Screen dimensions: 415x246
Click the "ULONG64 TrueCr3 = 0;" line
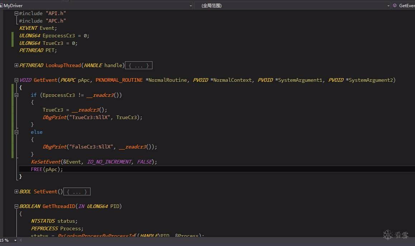click(x=48, y=43)
